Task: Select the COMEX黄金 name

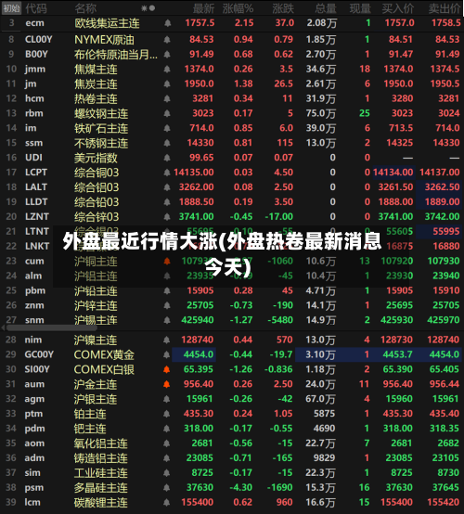Action: click(x=104, y=354)
